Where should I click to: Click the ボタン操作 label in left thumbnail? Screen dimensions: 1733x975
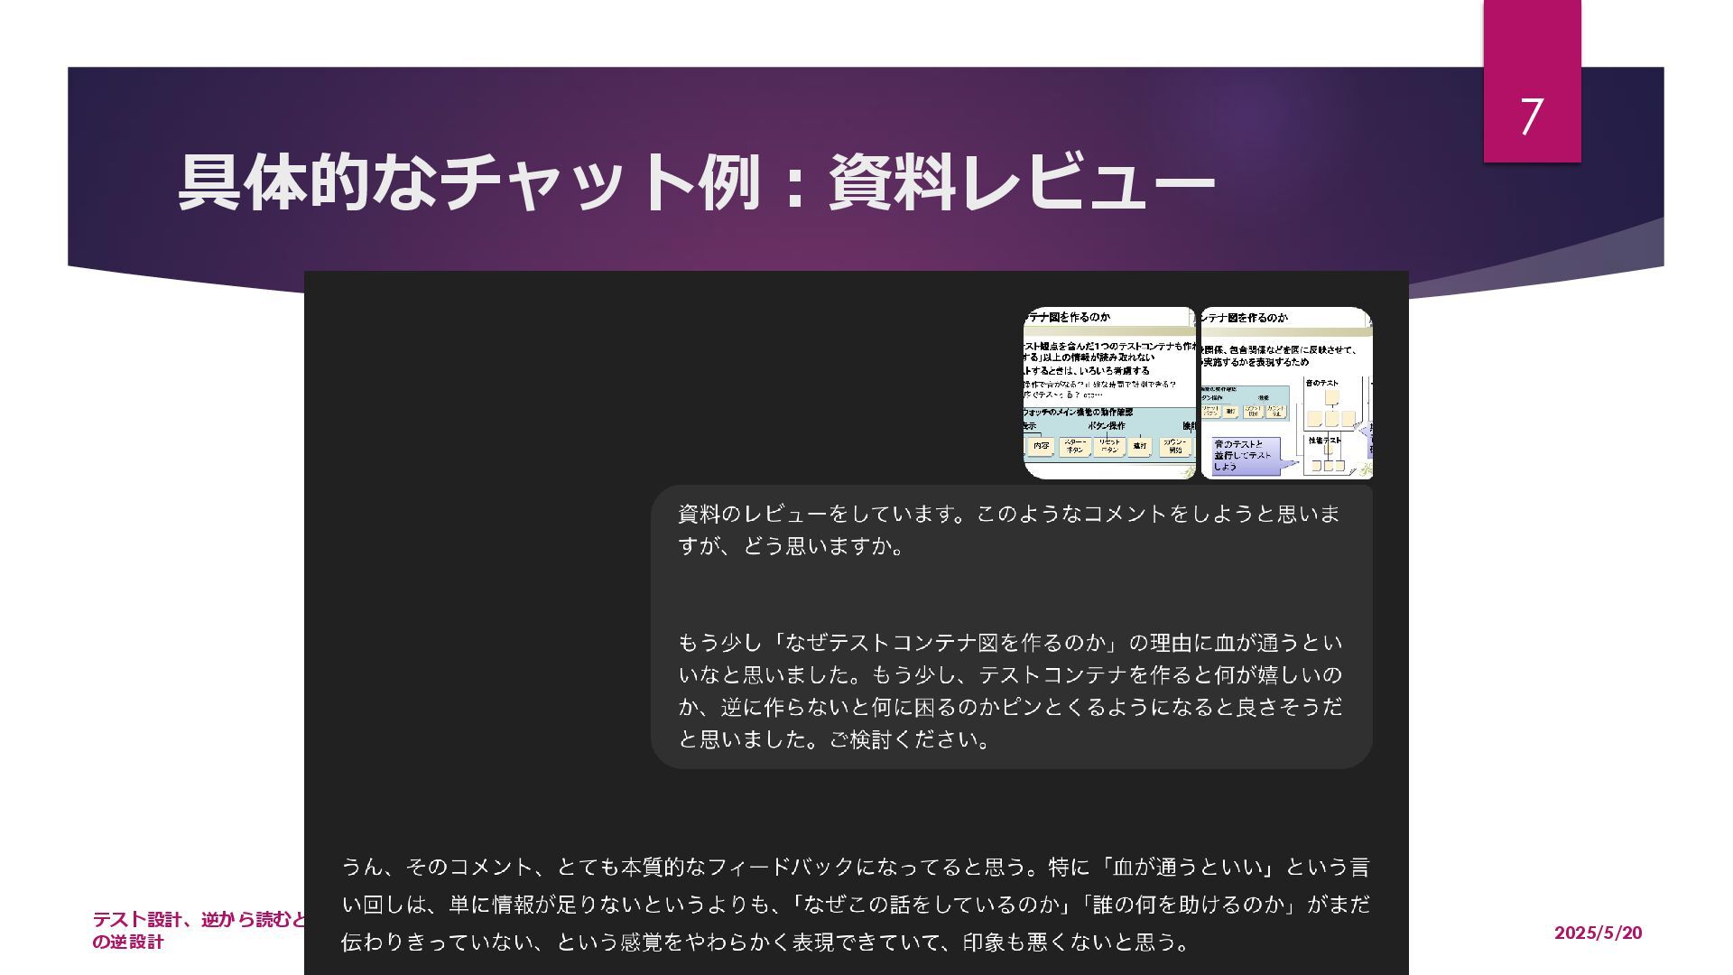click(1106, 426)
